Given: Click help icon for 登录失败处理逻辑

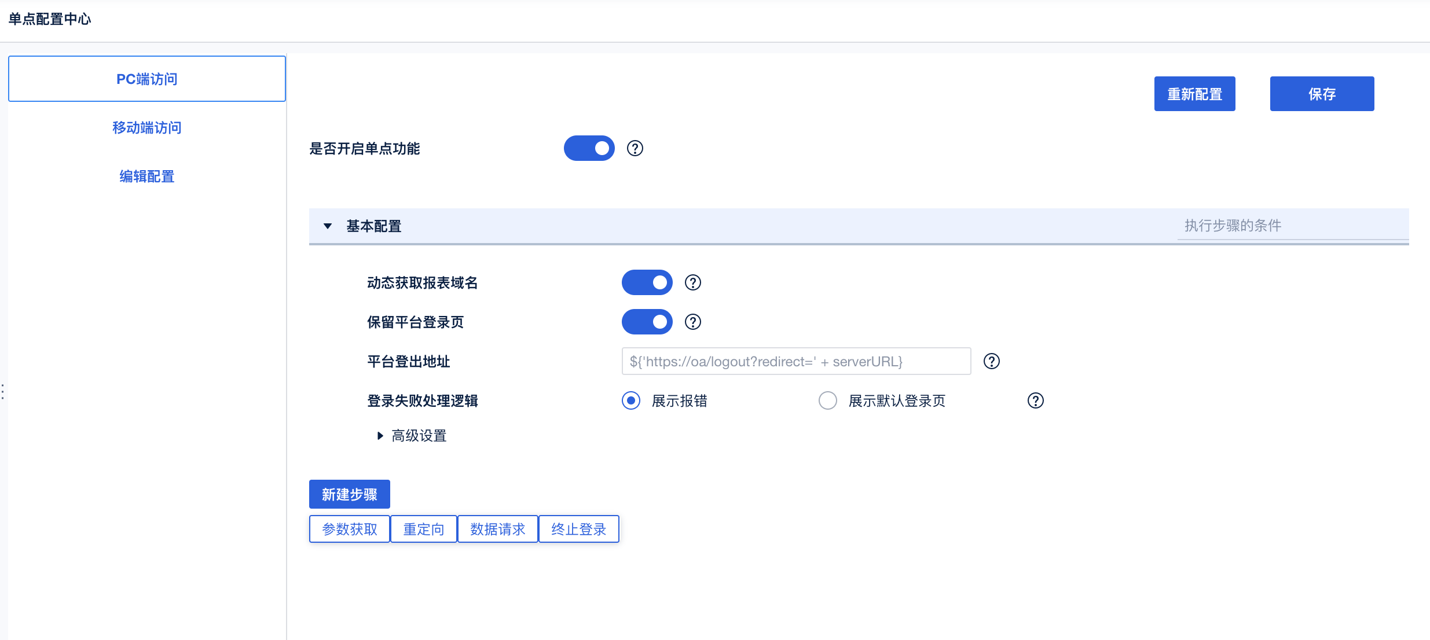Looking at the screenshot, I should point(1035,400).
